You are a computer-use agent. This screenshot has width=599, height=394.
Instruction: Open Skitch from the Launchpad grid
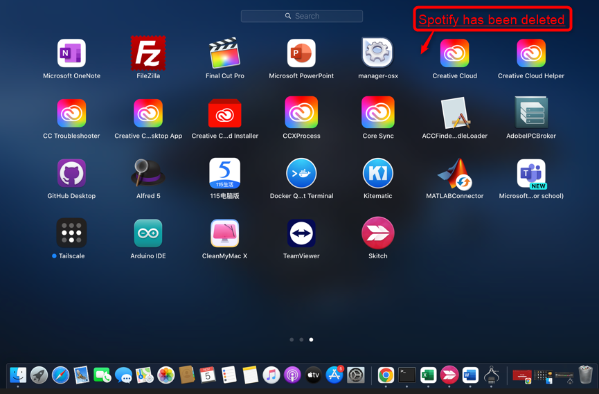[377, 233]
